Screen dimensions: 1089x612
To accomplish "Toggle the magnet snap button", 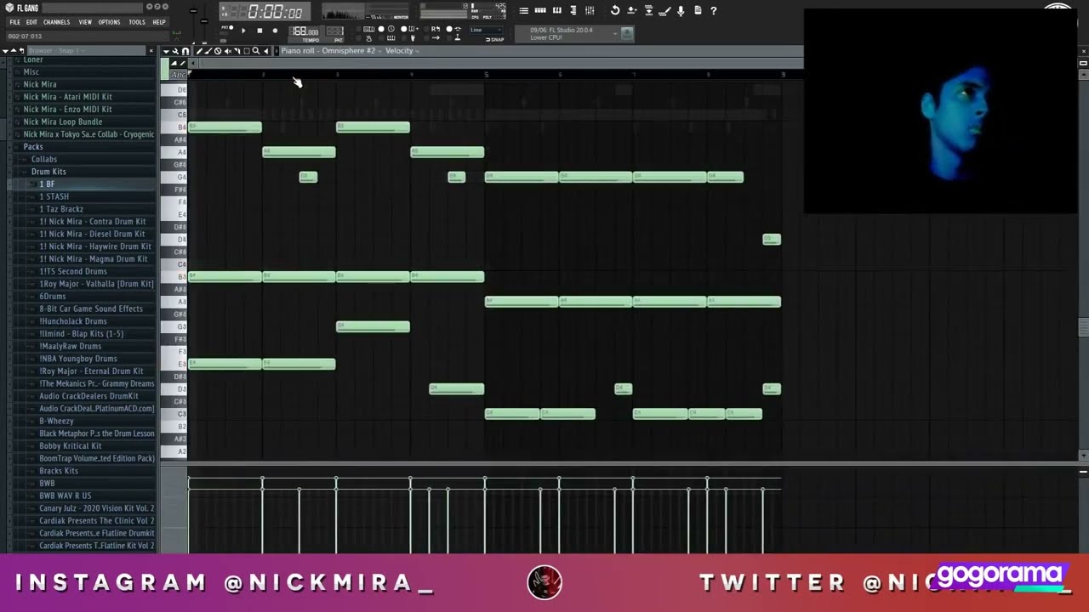I will pyautogui.click(x=185, y=51).
